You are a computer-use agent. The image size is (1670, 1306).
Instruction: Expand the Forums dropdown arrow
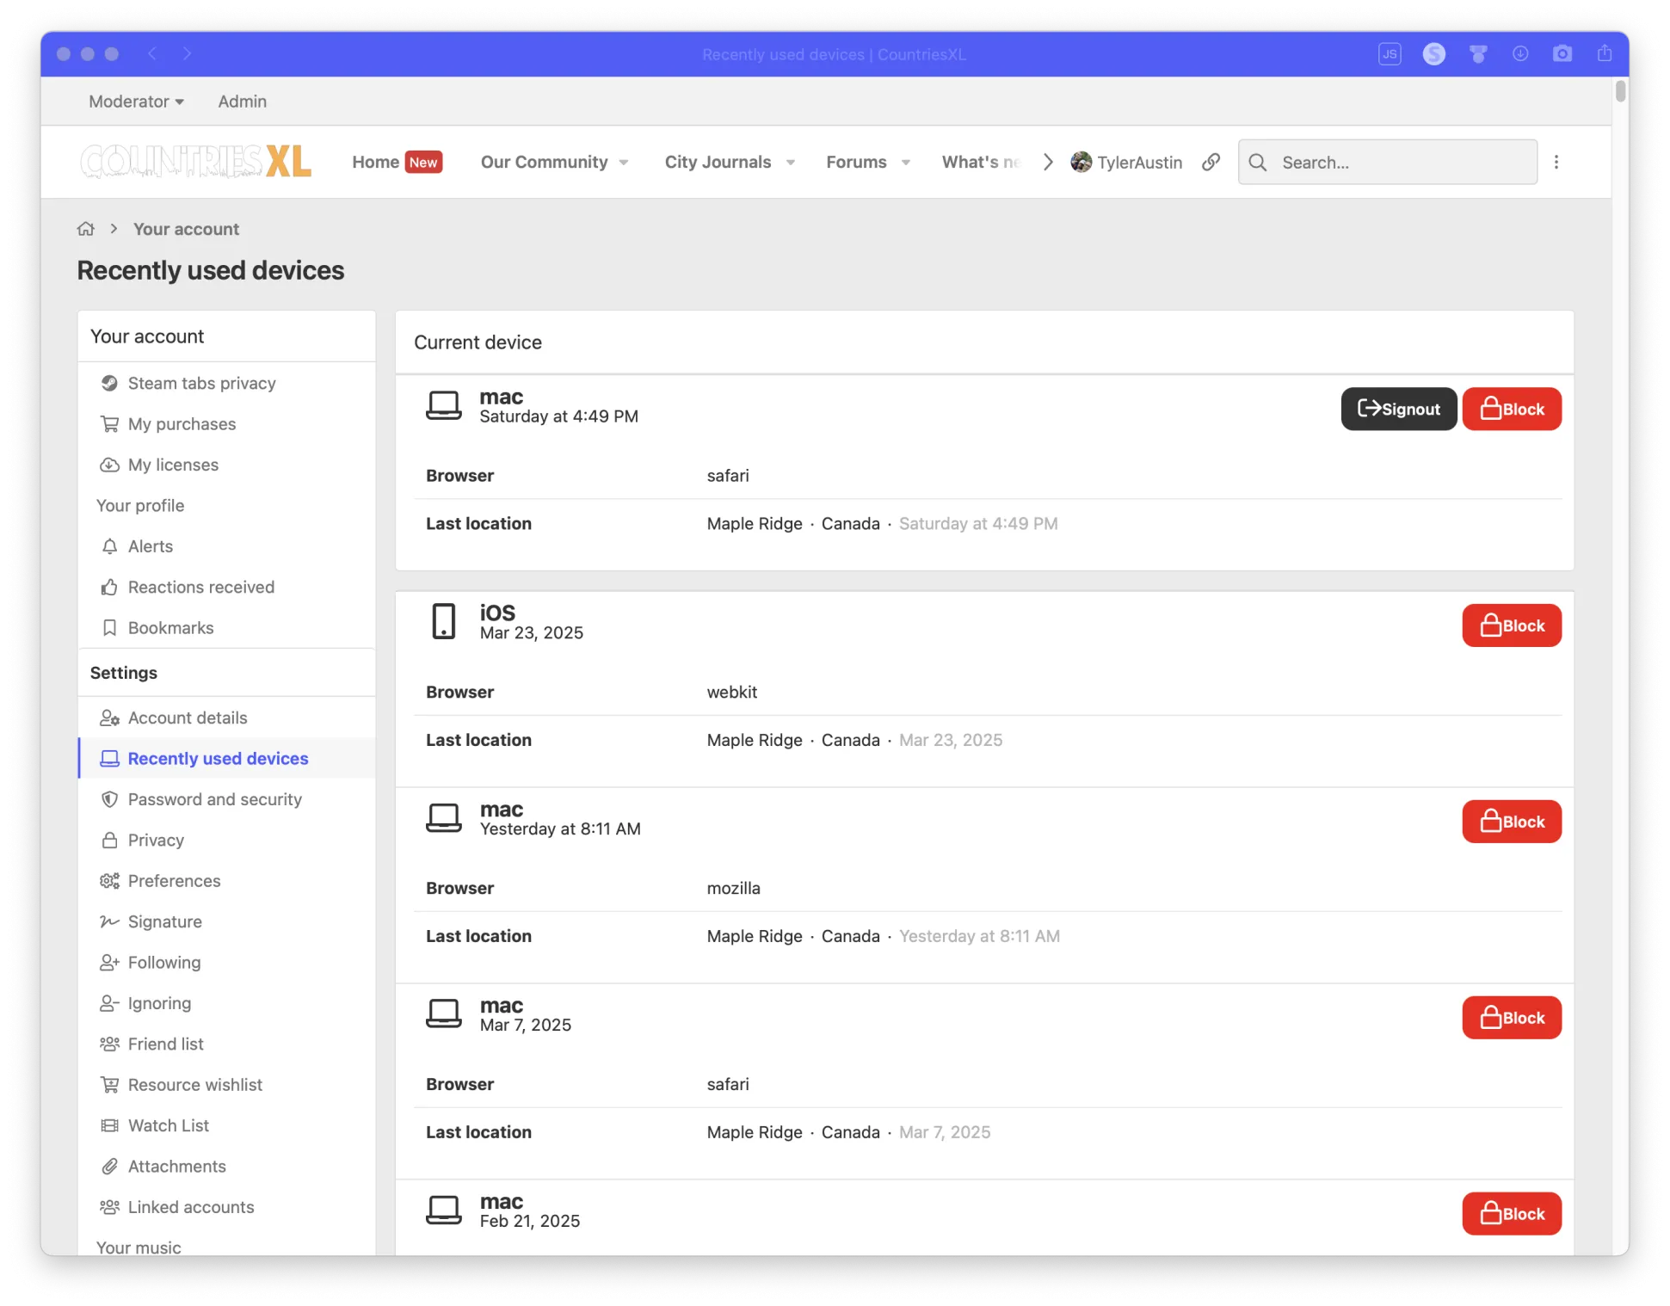pos(905,163)
